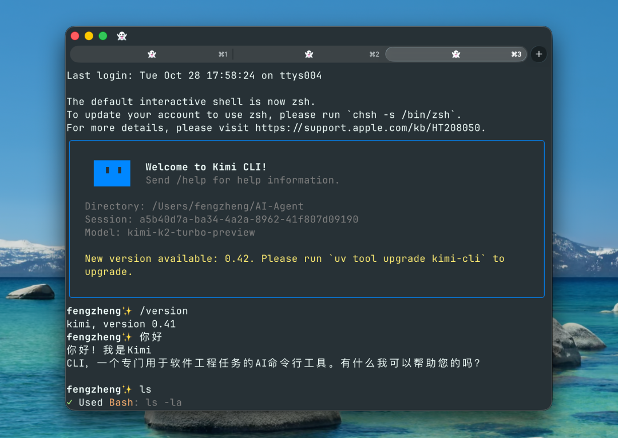Click the Model kimi-k2-turbo-preview line

coord(170,232)
